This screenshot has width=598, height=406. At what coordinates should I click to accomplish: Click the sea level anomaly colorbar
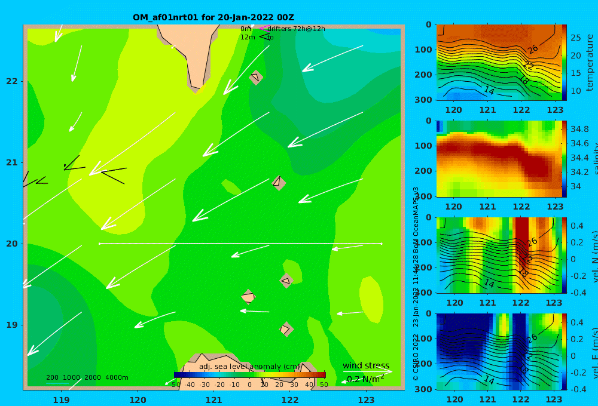(250, 375)
